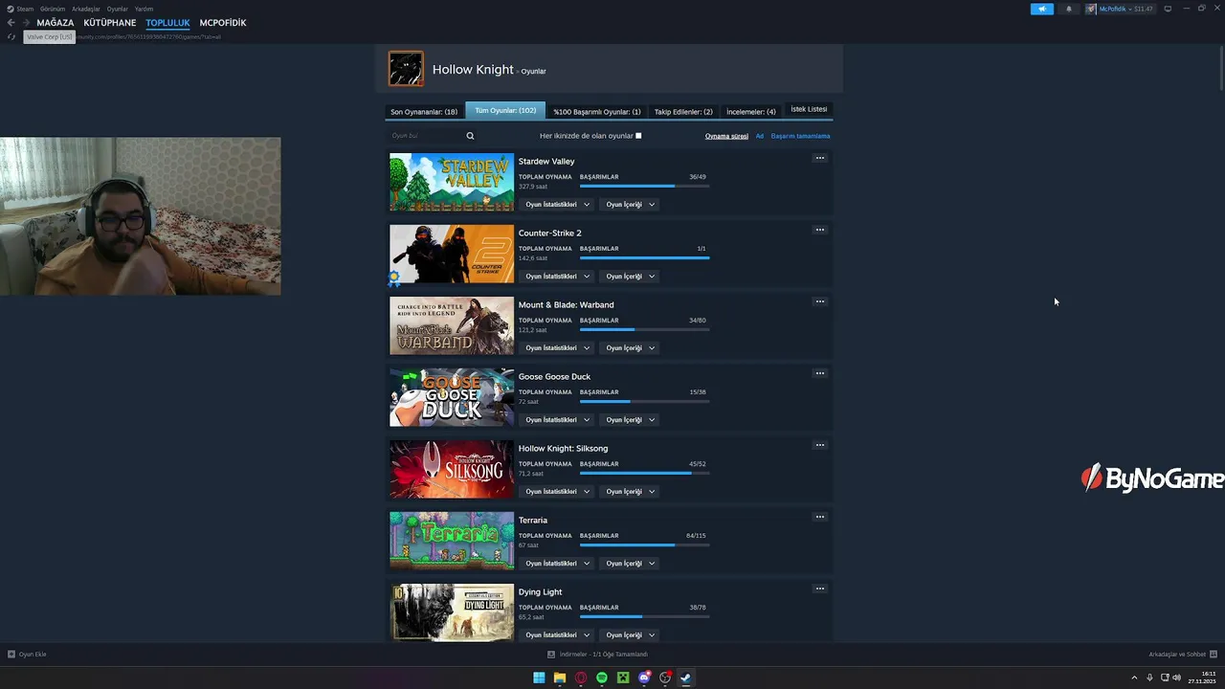Viewport: 1225px width, 689px height.
Task: Open more options for Mount & Blade: Warband
Action: point(819,301)
